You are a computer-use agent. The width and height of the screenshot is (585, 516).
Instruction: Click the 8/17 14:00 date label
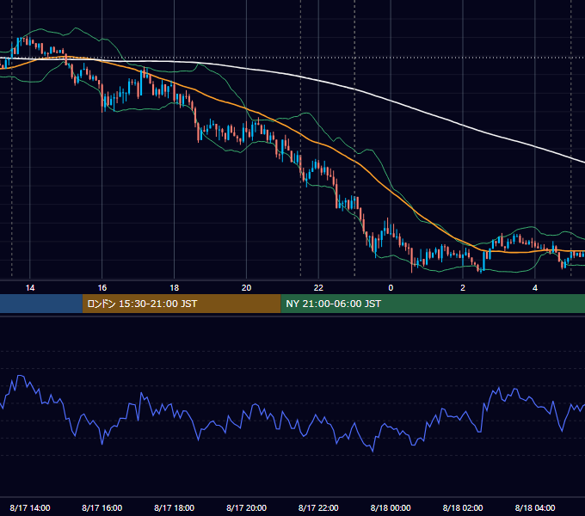point(30,507)
